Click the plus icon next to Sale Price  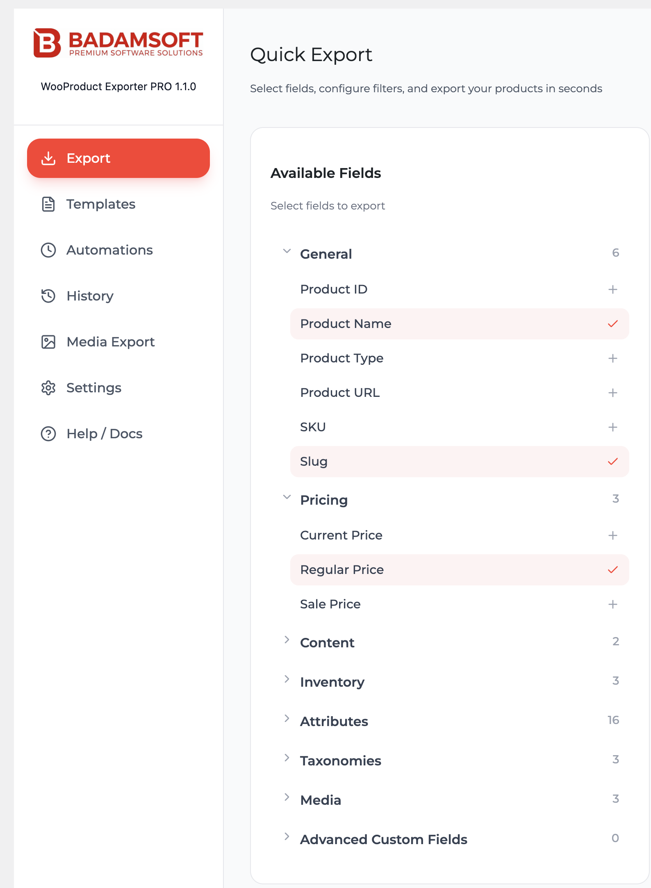point(612,604)
